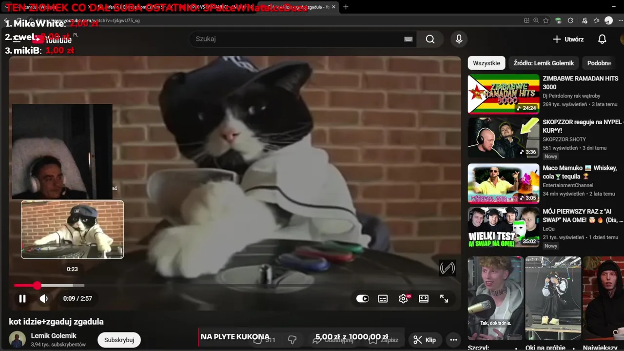Open the player settings gear
Image resolution: width=624 pixels, height=351 pixels.
coord(403,299)
